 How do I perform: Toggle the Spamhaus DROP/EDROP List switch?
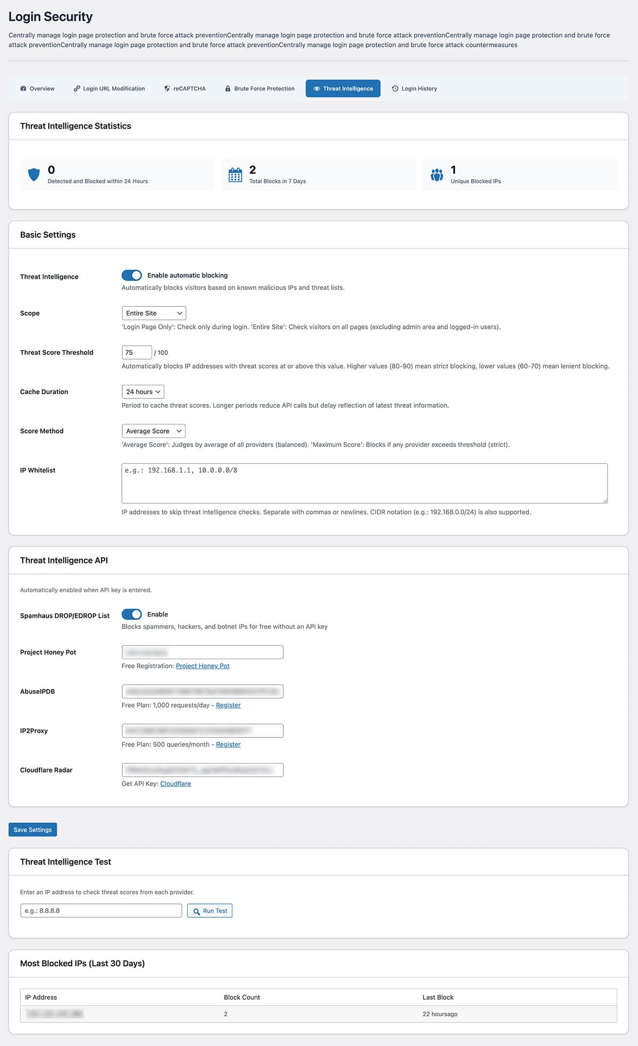pyautogui.click(x=132, y=614)
